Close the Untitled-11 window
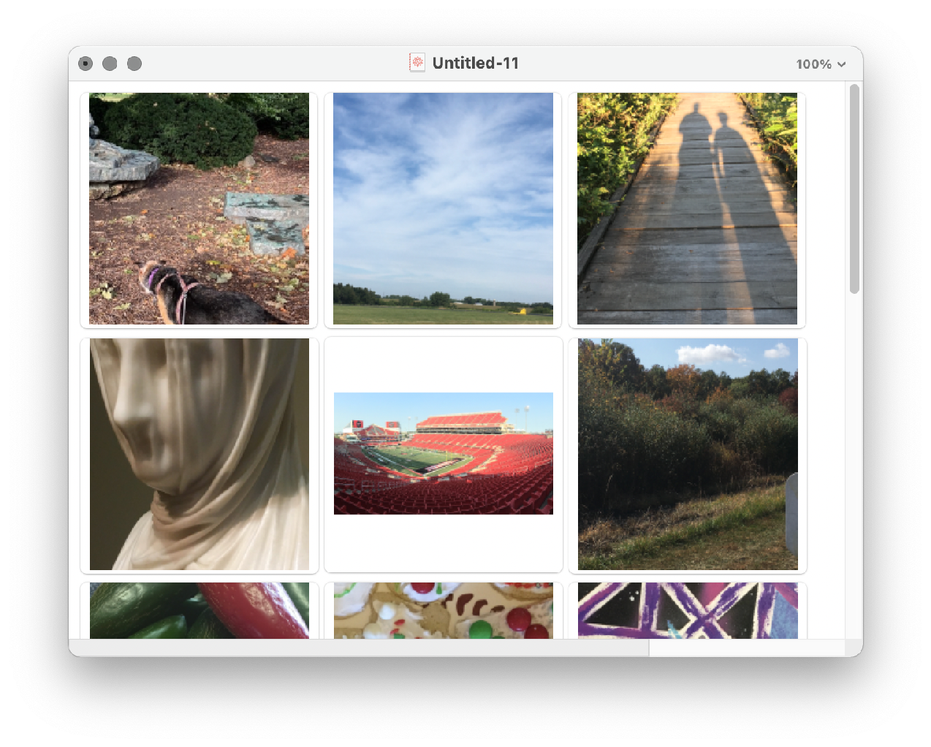931x747 pixels. point(85,64)
